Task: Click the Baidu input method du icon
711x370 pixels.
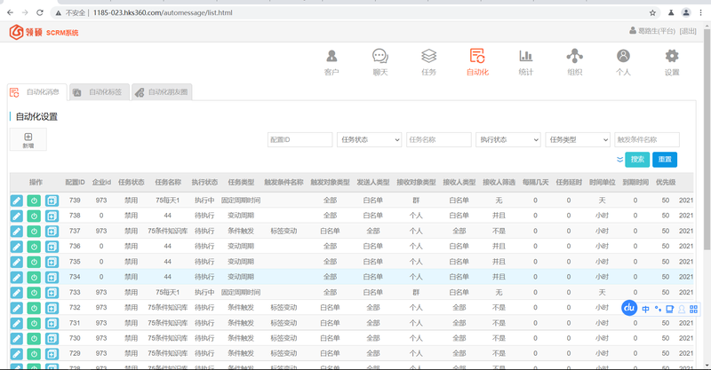Action: (x=629, y=308)
